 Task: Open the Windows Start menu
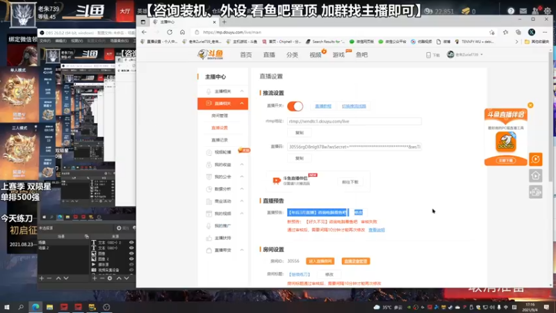click(x=6, y=307)
